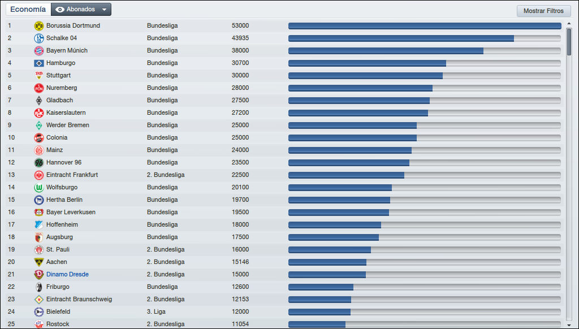Click the Bielefeld club crest
This screenshot has width=579, height=329.
(39, 312)
